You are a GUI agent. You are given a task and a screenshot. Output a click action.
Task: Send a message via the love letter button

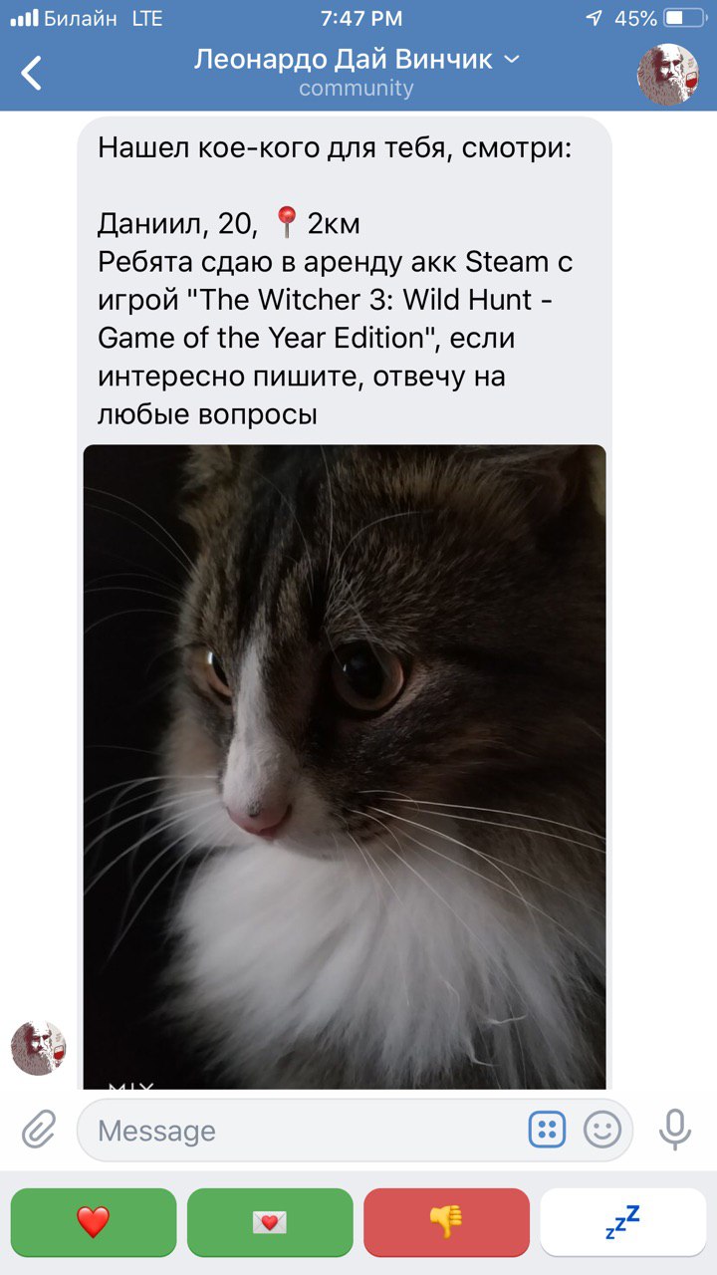click(x=270, y=1221)
